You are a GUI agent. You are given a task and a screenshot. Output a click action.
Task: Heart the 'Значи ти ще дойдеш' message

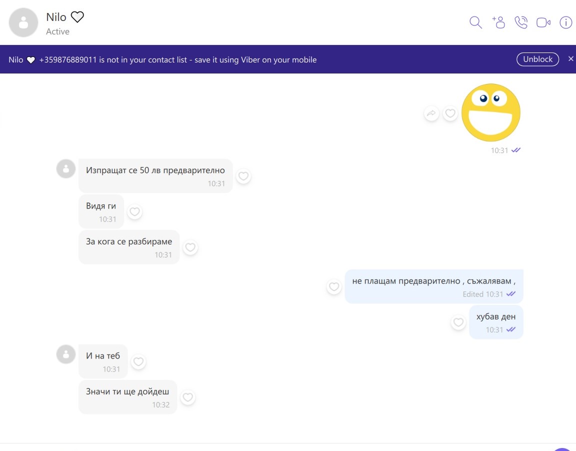[187, 398]
